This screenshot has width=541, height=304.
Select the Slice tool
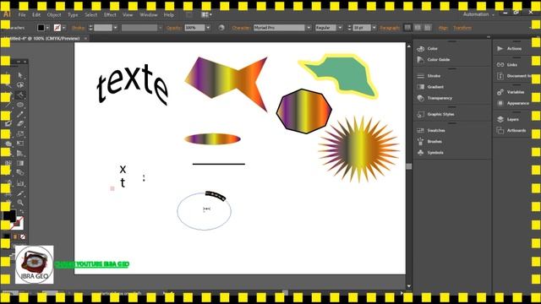[x=20, y=193]
